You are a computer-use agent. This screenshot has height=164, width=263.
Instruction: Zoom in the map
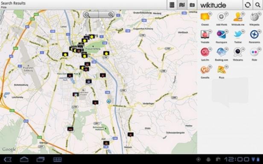point(111,14)
